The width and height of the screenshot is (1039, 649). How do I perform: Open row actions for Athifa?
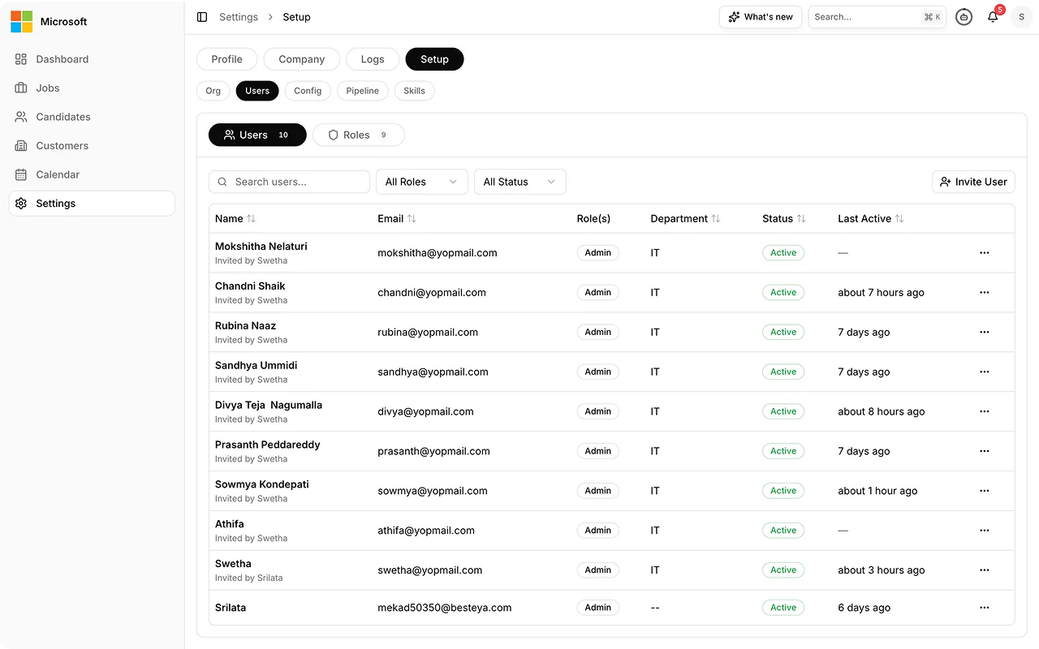click(x=985, y=531)
